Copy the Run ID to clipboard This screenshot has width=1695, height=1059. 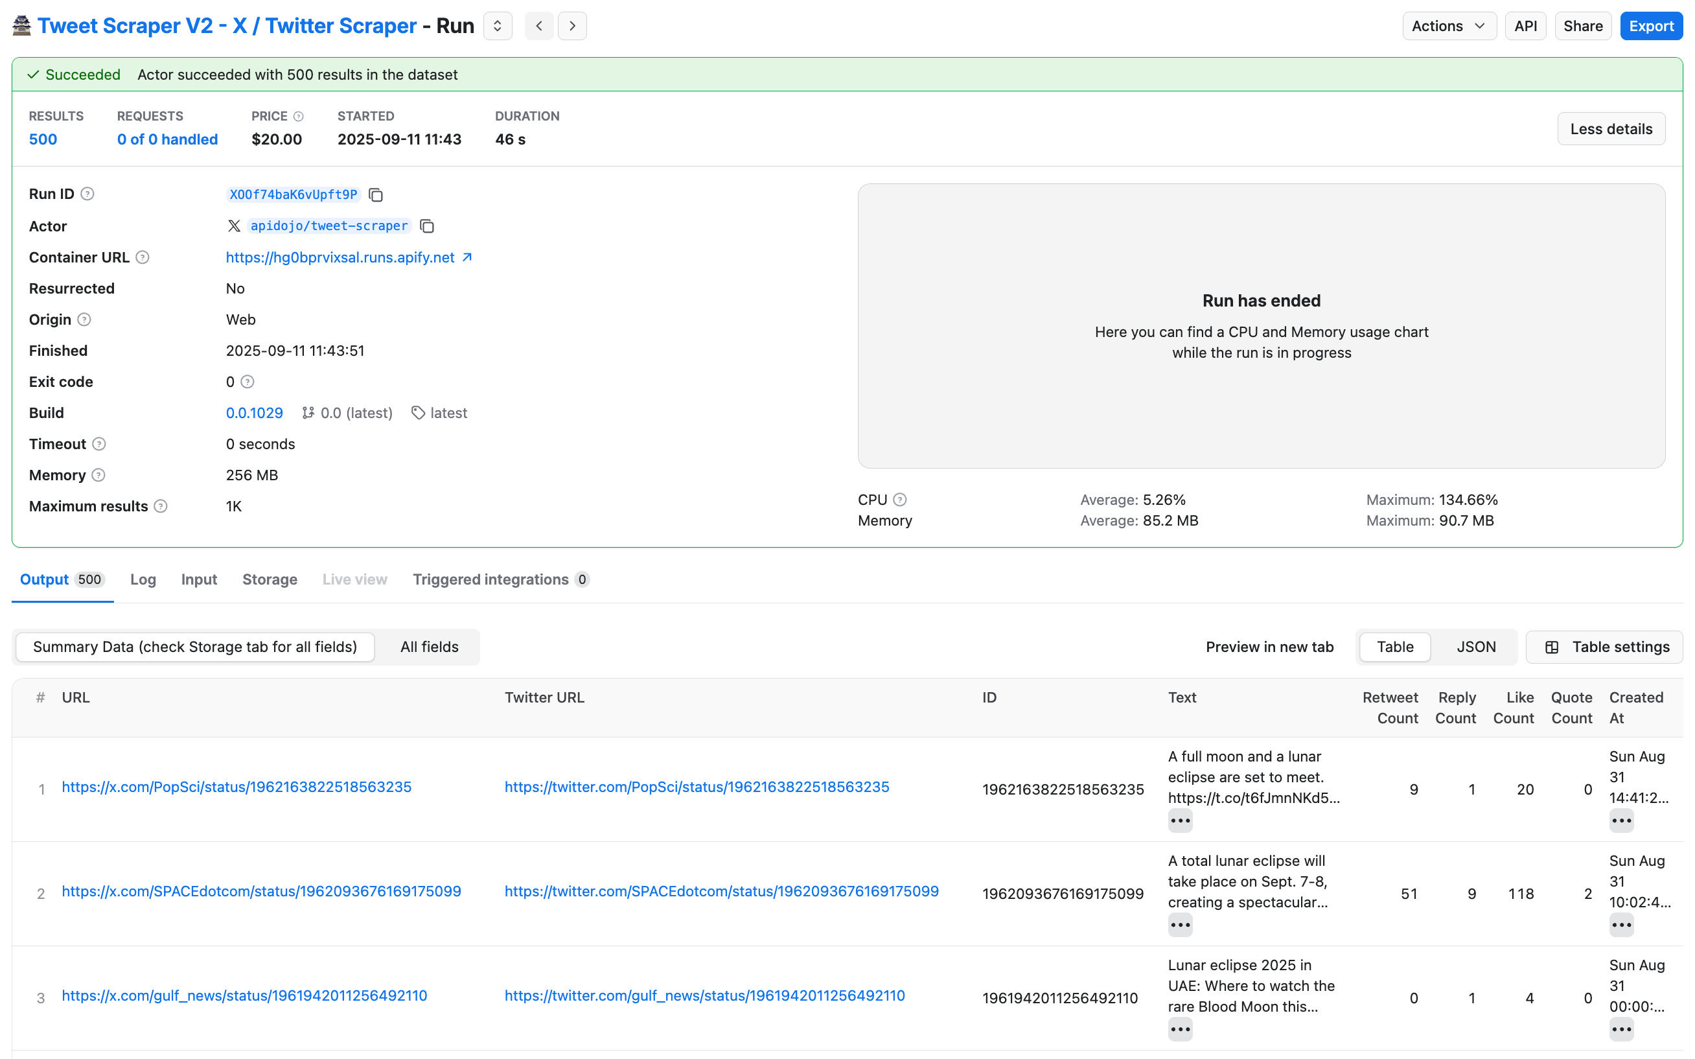(376, 194)
